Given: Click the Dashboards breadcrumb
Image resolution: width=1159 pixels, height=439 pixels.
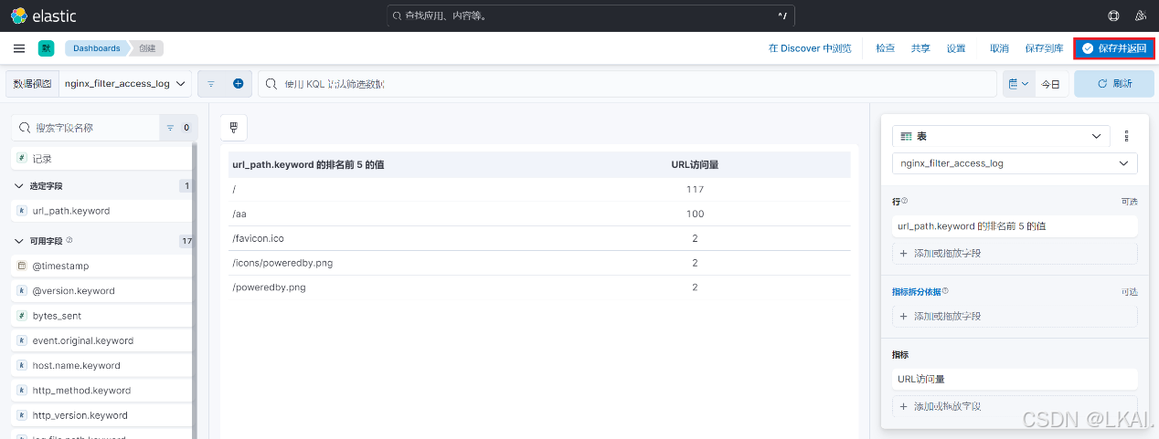Looking at the screenshot, I should (x=96, y=48).
